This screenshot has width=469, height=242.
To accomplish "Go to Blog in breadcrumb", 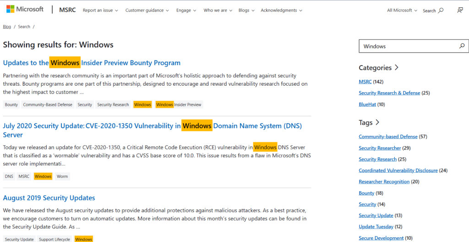I will [7, 27].
